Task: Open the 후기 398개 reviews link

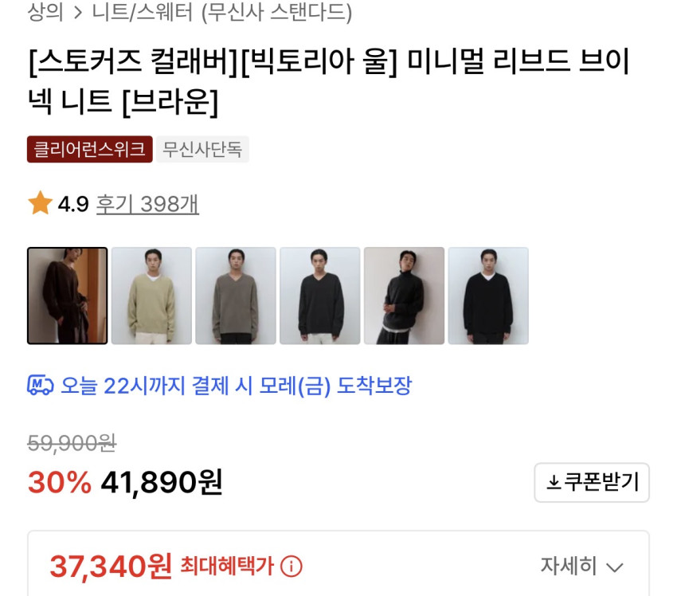Action: click(147, 204)
